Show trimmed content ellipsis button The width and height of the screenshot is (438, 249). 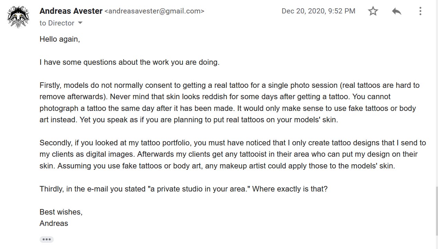(x=46, y=239)
